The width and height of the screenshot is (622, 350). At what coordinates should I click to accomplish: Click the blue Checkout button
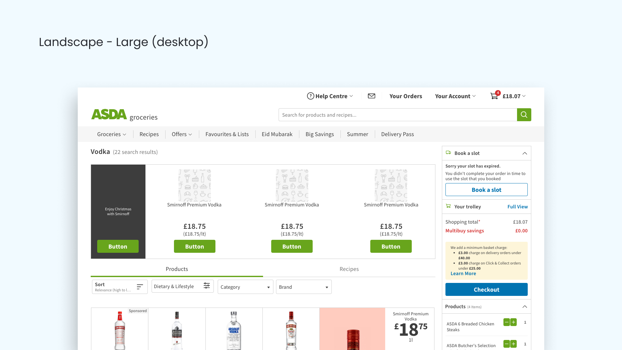point(486,289)
